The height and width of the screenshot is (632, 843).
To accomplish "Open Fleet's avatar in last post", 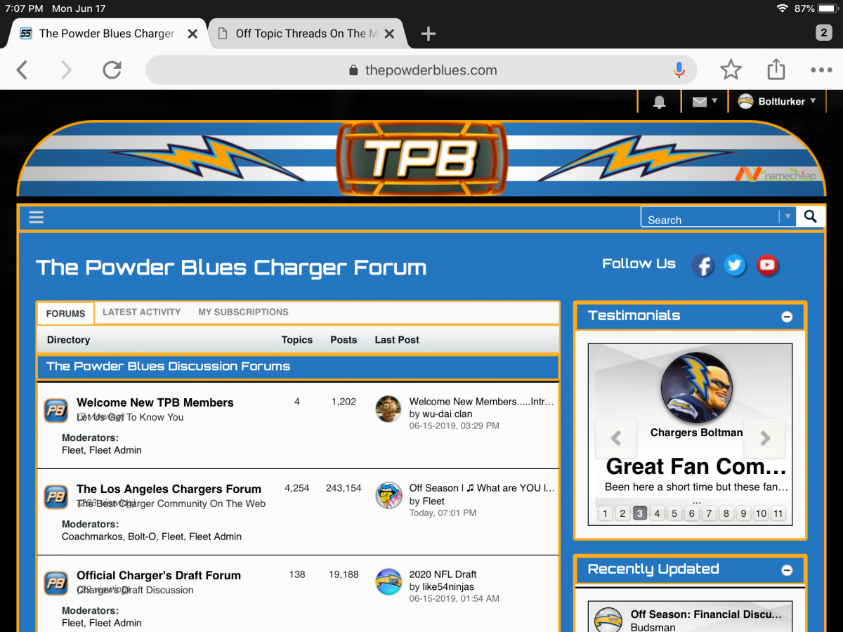I will point(388,496).
